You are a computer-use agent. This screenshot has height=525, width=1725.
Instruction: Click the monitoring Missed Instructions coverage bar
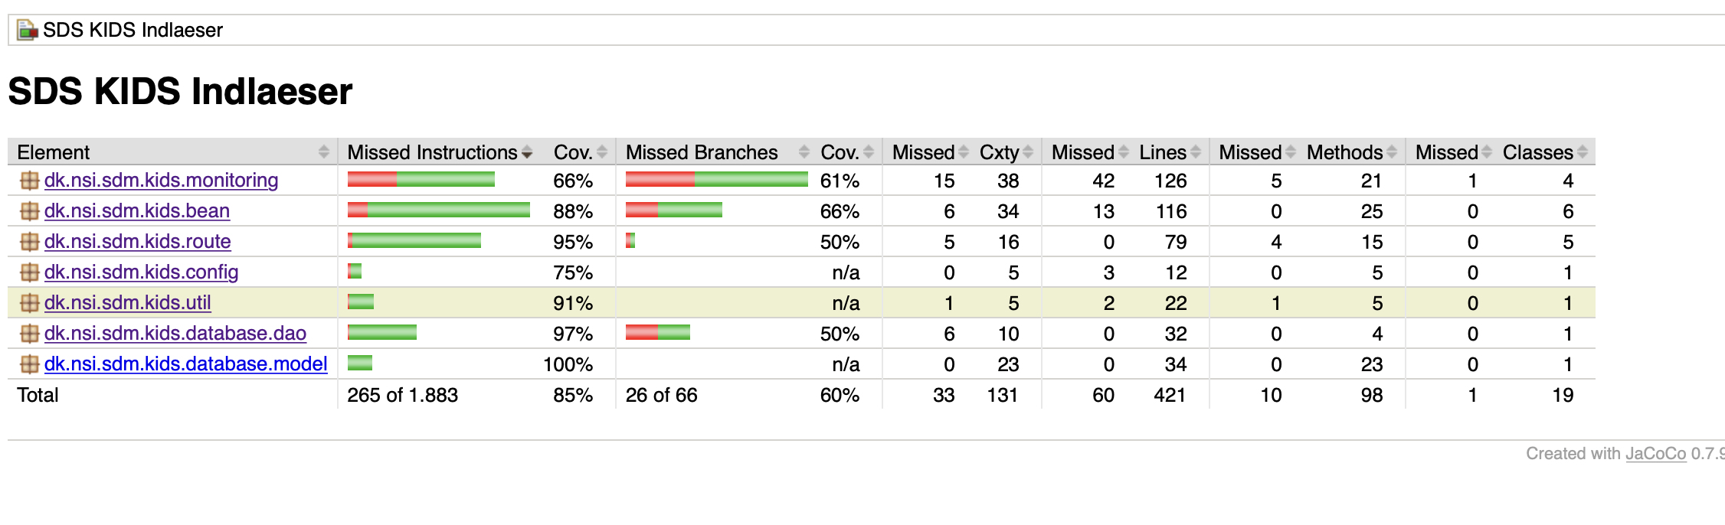421,180
